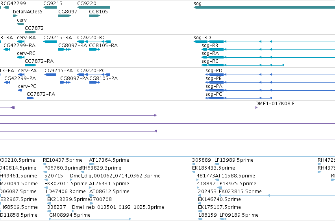Open the CG8097 gene label
The width and height of the screenshot is (335, 221).
(68, 12)
